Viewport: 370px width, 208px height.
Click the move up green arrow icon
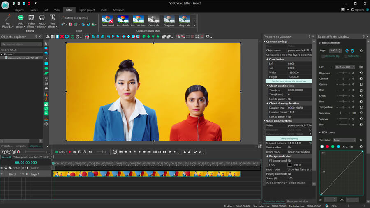click(144, 37)
